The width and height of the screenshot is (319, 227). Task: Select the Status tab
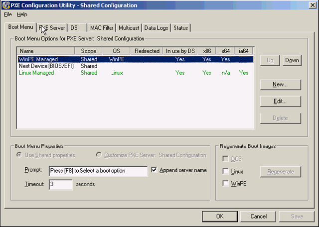click(181, 28)
